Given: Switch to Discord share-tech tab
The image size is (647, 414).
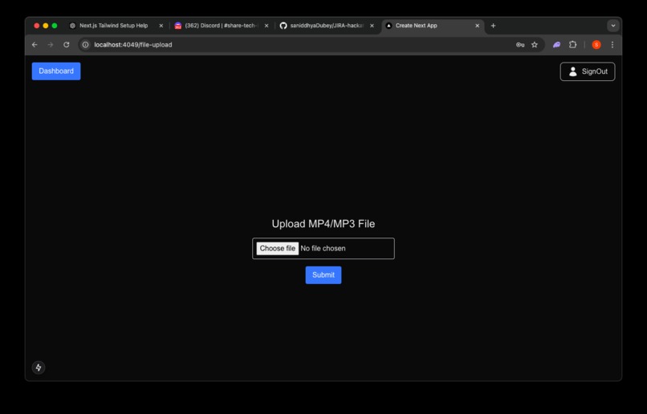Looking at the screenshot, I should point(221,26).
